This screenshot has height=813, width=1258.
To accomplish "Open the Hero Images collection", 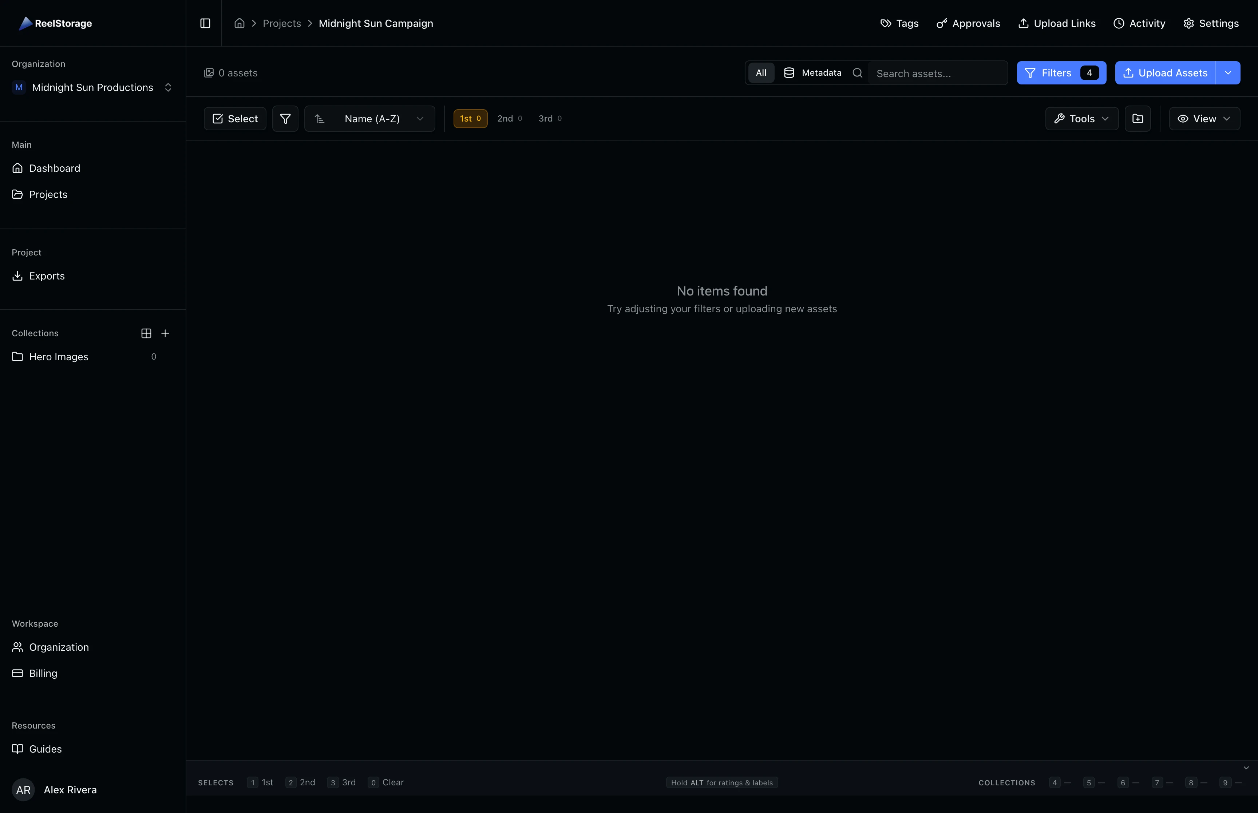I will pyautogui.click(x=59, y=356).
